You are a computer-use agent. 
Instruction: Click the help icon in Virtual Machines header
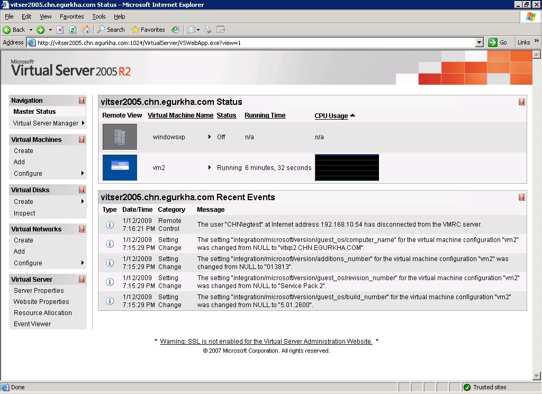pos(82,139)
